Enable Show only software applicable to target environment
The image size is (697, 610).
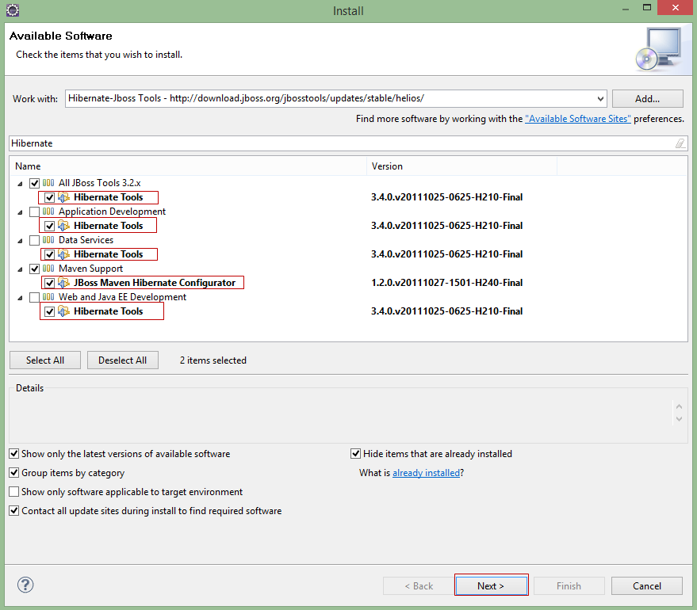pos(14,491)
